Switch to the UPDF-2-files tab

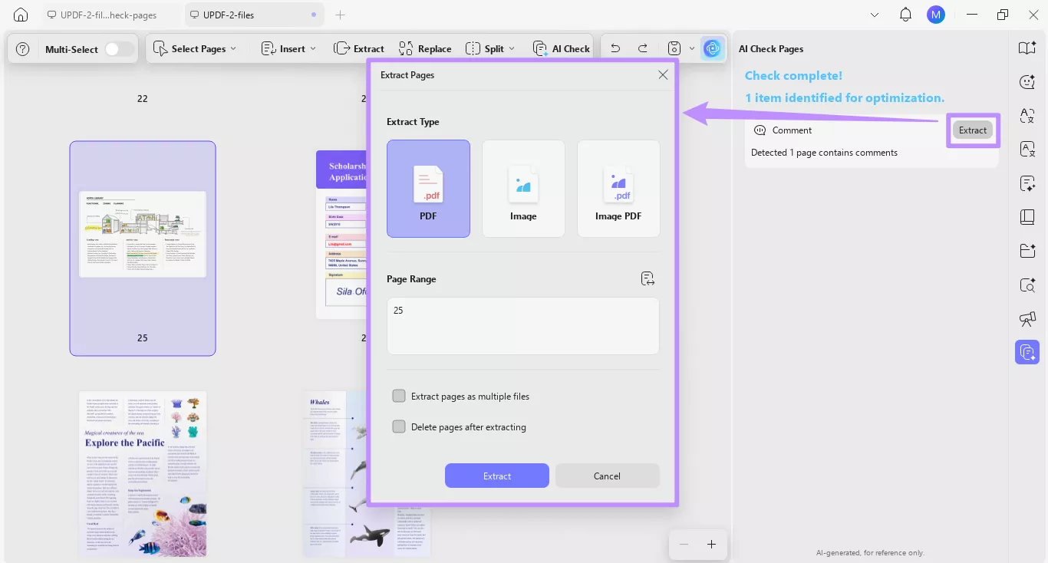point(254,15)
